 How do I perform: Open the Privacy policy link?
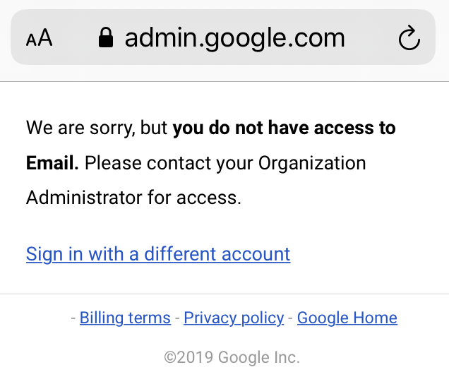point(234,318)
